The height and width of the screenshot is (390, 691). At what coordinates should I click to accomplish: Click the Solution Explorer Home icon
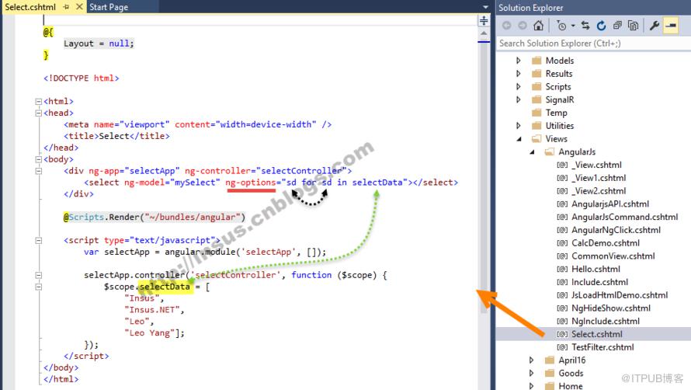pos(538,26)
